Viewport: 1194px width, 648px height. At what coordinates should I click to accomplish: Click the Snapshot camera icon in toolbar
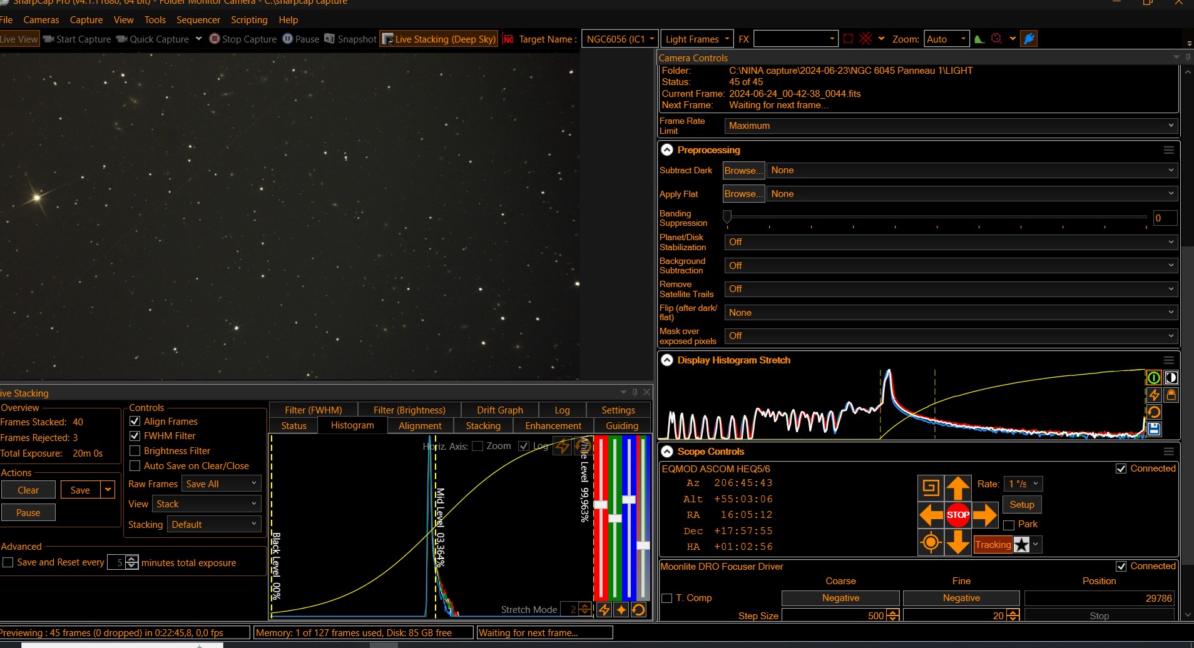pos(330,39)
